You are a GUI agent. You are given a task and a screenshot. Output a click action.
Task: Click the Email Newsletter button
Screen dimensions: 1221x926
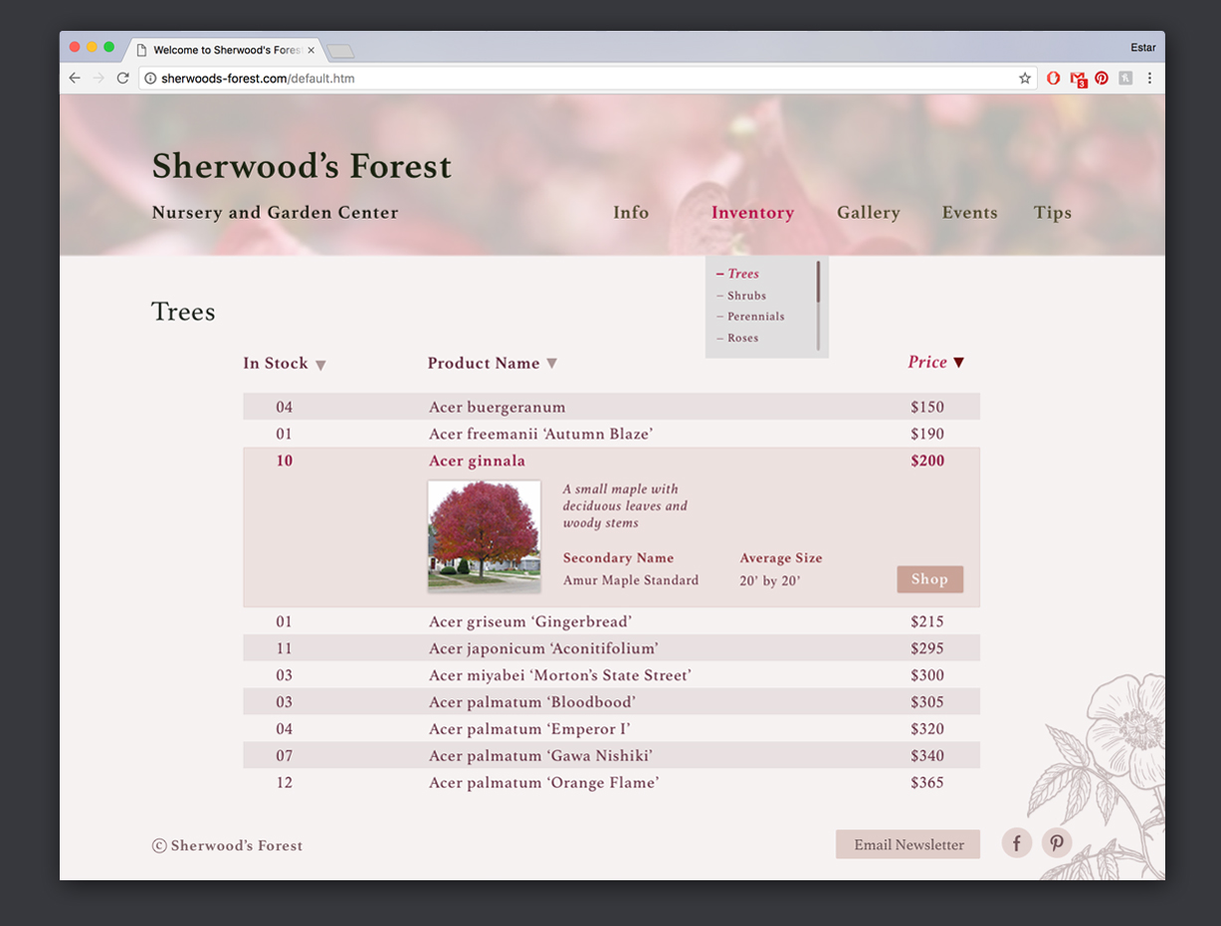coord(908,844)
